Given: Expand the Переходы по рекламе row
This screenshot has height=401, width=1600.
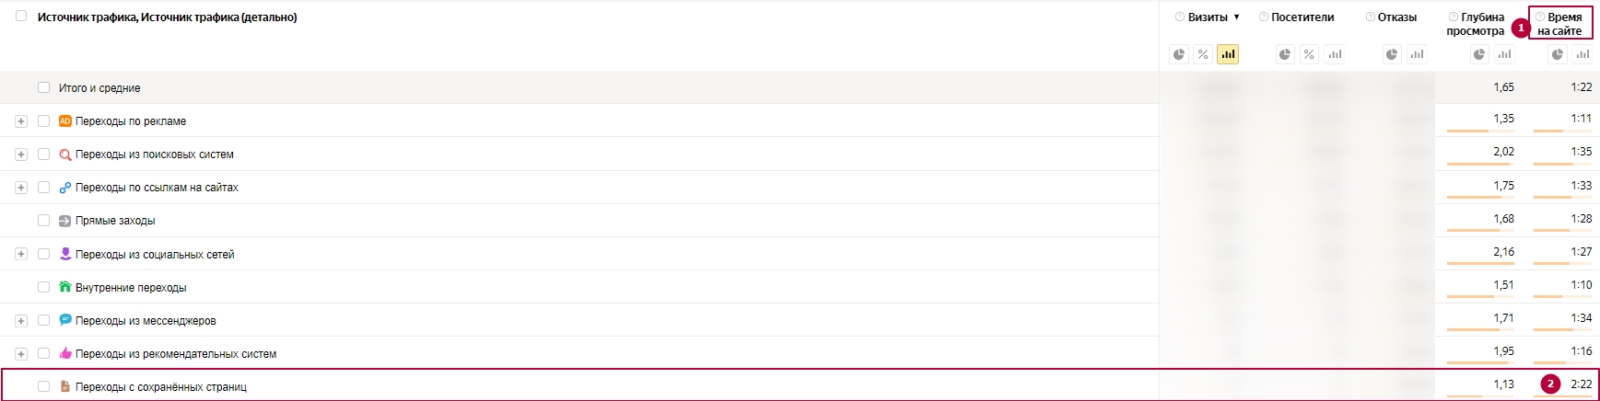Looking at the screenshot, I should pos(21,121).
